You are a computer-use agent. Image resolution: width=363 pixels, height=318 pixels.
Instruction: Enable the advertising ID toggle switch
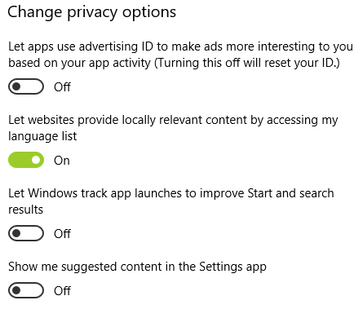pos(26,86)
